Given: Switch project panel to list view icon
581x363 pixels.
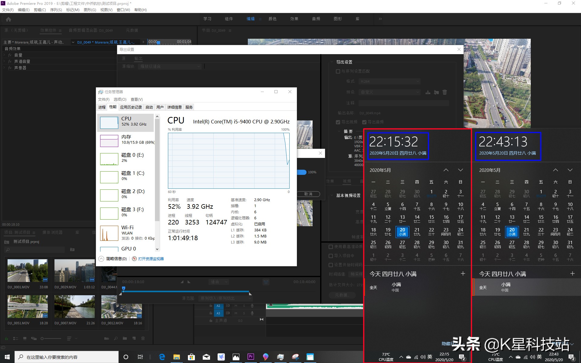Looking at the screenshot, I should pos(16,338).
